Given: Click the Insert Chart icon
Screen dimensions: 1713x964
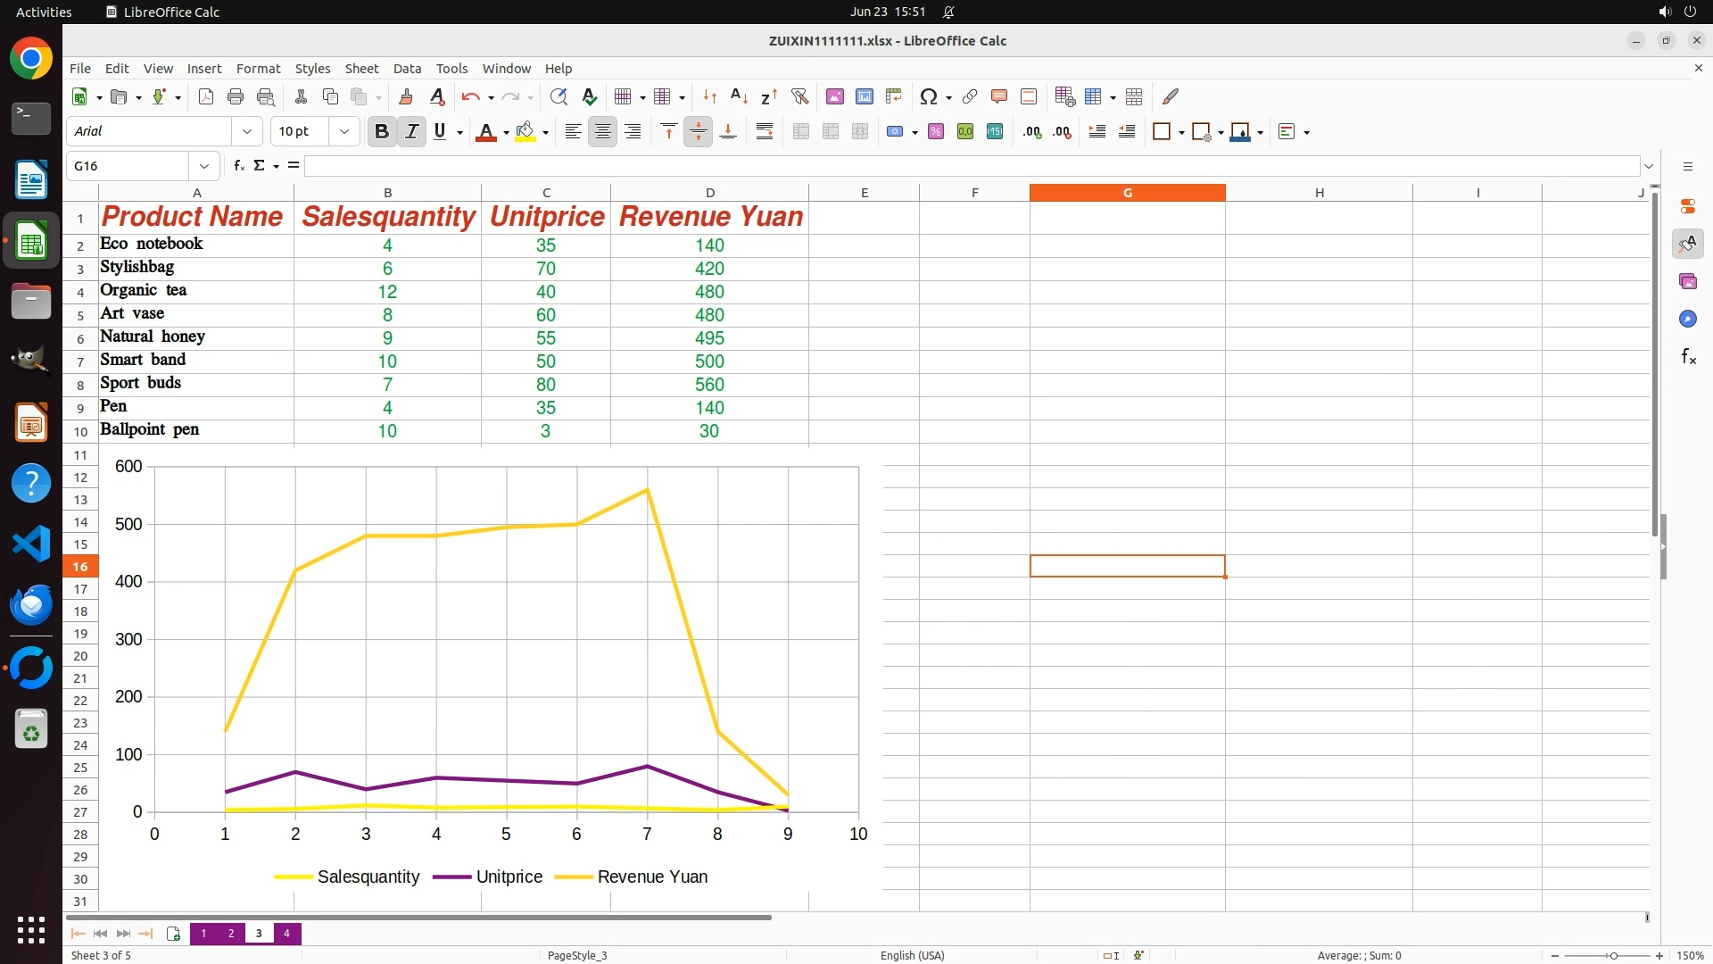Looking at the screenshot, I should pos(864,96).
